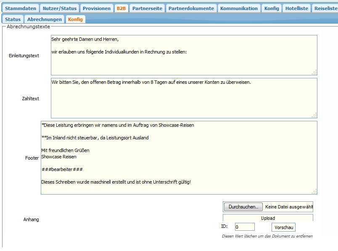Open the Status sub-tab
Screen dimensions: 338x251
point(13,19)
